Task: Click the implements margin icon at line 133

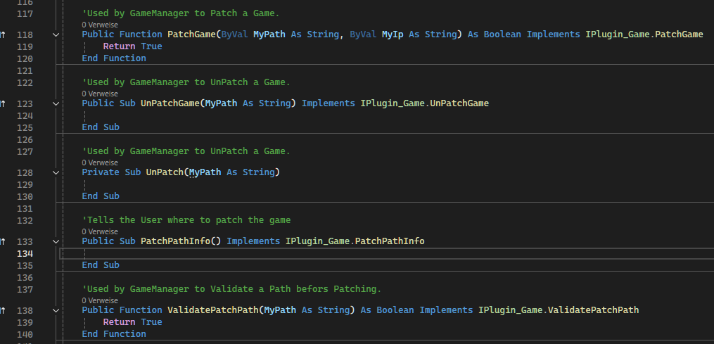Action: [x=2, y=241]
